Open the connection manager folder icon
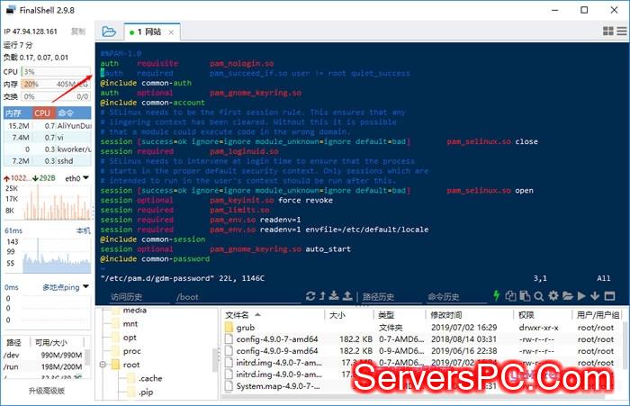This screenshot has height=406, width=630. click(x=109, y=31)
